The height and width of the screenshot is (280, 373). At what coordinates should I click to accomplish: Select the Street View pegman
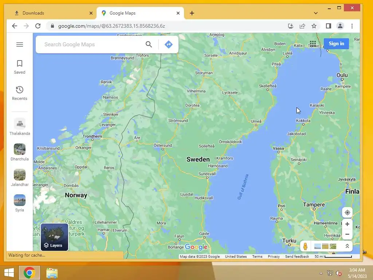[x=306, y=246]
